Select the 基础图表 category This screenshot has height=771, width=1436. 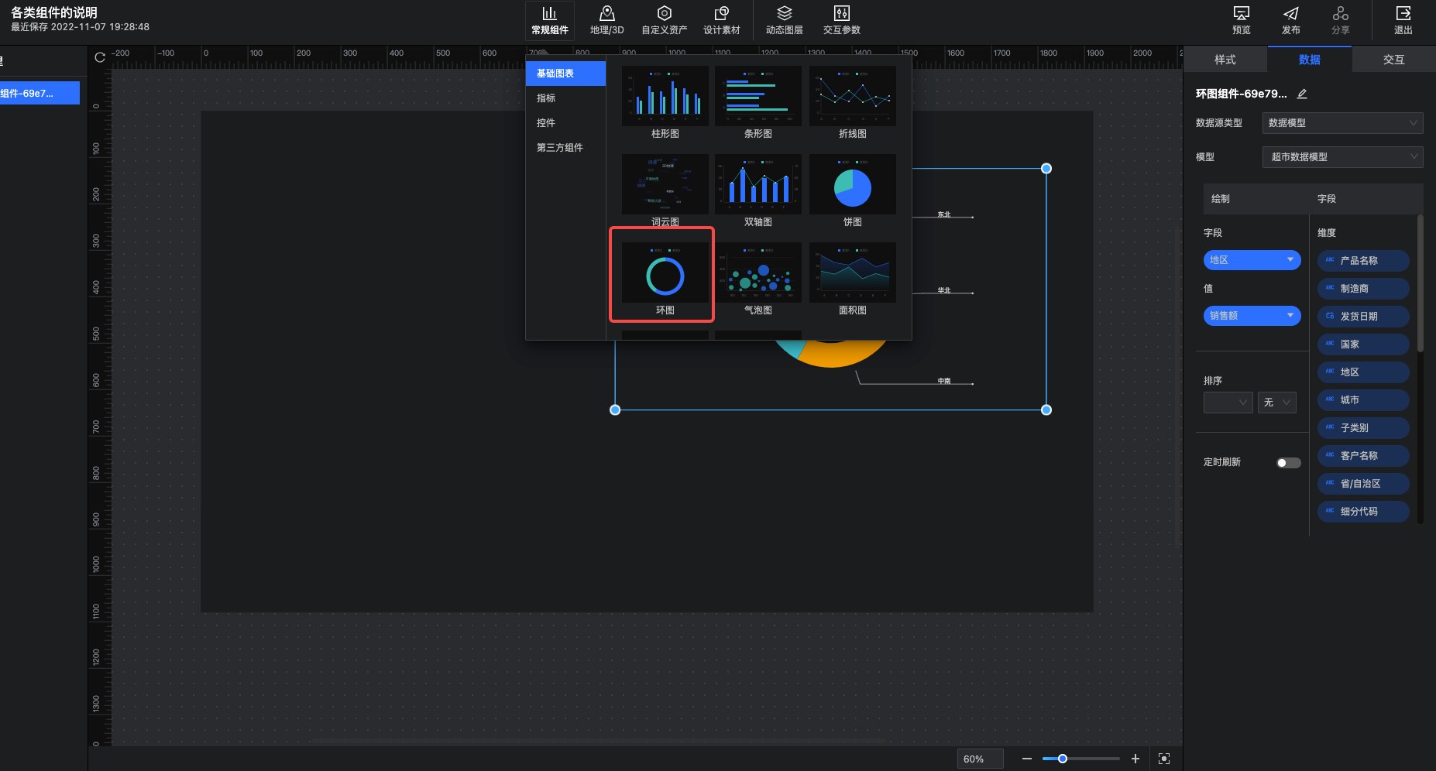click(x=565, y=74)
